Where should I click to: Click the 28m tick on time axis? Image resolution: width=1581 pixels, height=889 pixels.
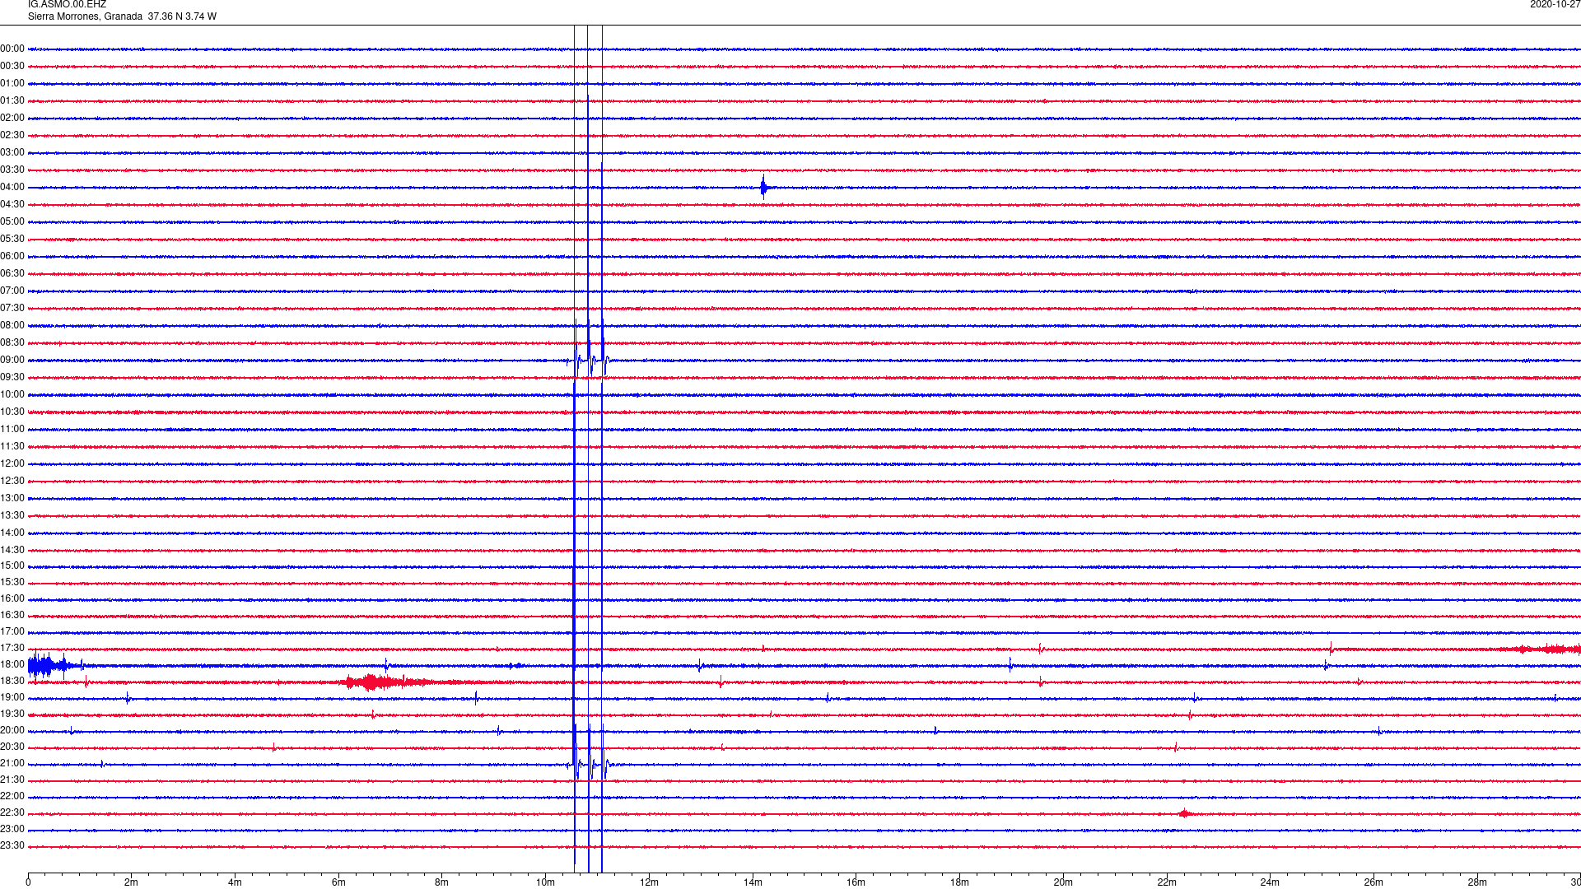click(1477, 882)
